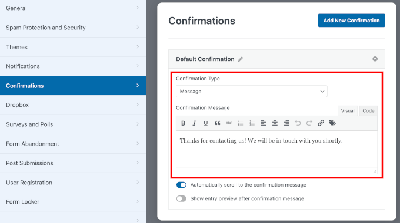This screenshot has height=223, width=400.
Task: Open the Themes settings section
Action: click(73, 47)
